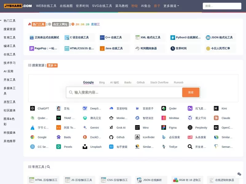Open AI集合 in top navigation
246x184 pixels.
coord(146,6)
